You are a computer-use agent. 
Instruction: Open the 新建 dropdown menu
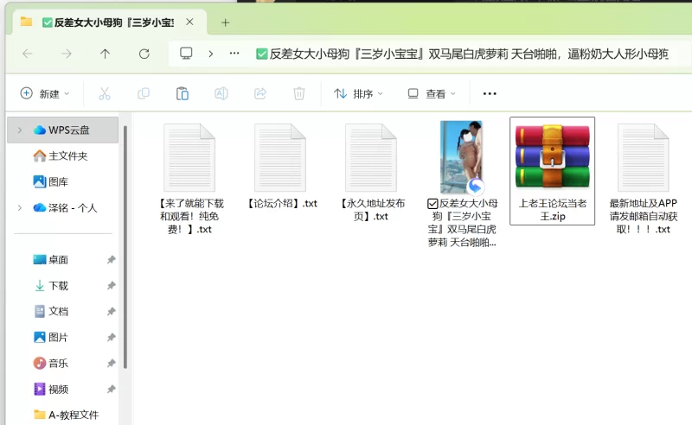pos(45,93)
